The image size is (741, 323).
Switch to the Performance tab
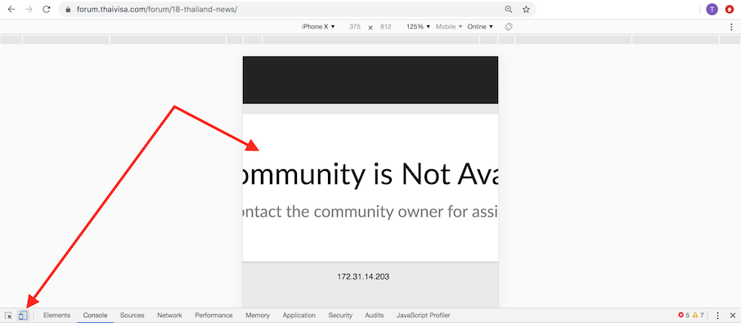tap(213, 316)
